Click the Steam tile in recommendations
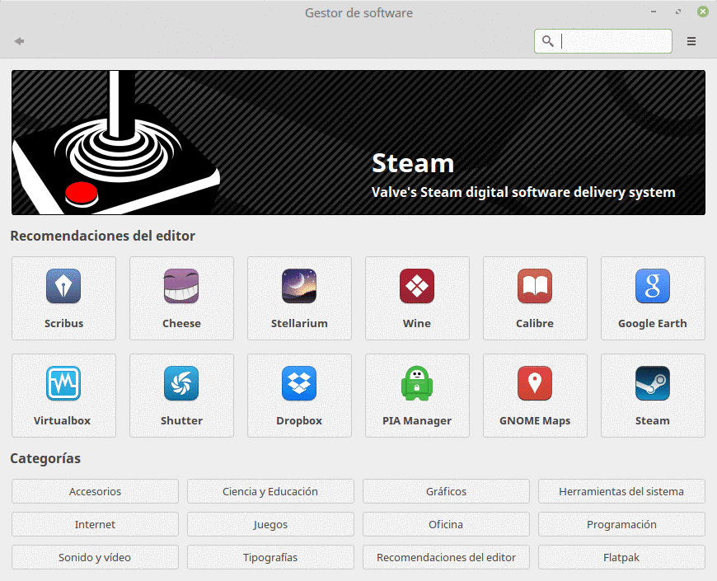This screenshot has width=717, height=581. click(x=652, y=396)
